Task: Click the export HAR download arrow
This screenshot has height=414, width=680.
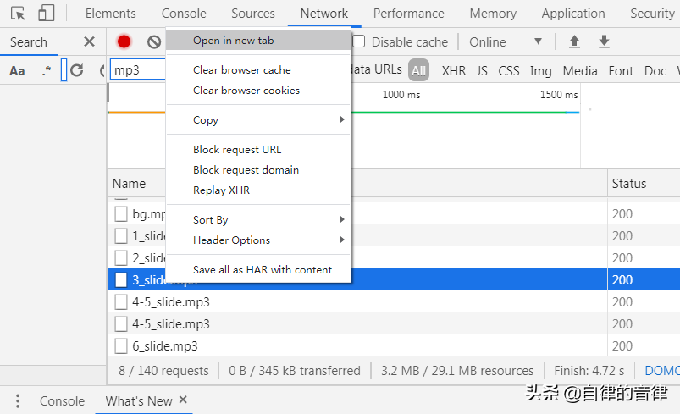Action: pyautogui.click(x=604, y=41)
